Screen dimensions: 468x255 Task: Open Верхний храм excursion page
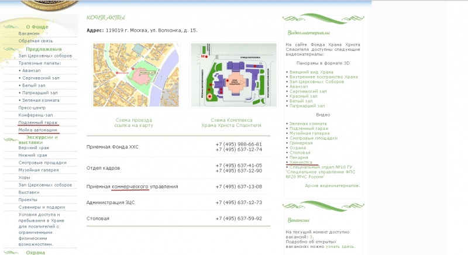coord(33,147)
